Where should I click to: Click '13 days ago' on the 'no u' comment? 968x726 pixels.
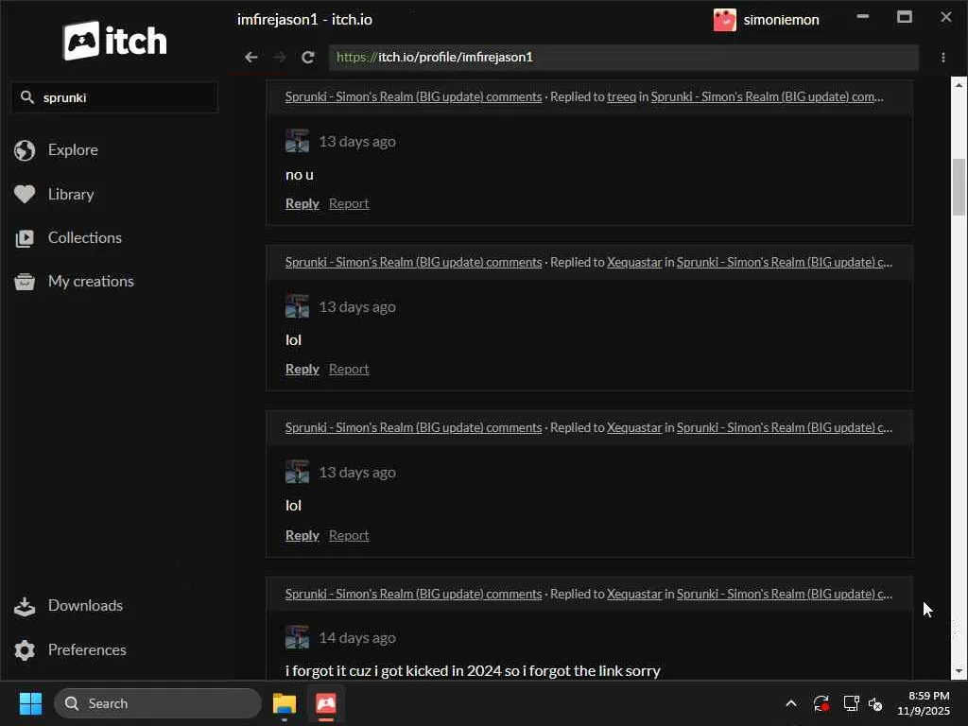click(356, 142)
